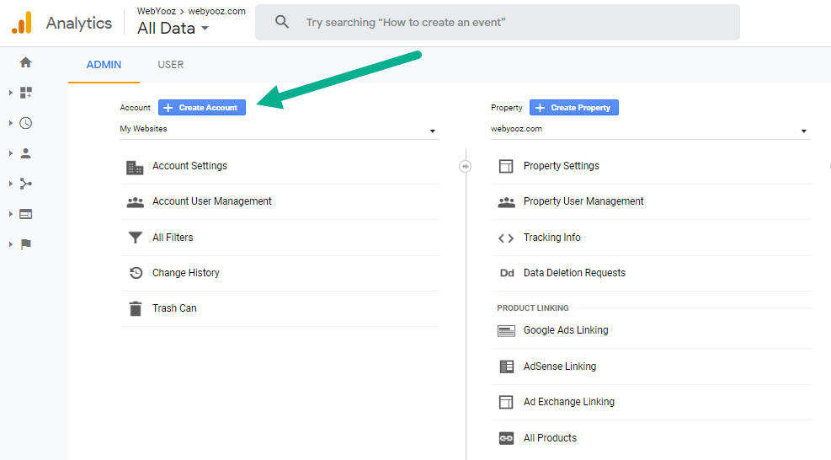This screenshot has height=460, width=831.
Task: Click the Create Account button
Action: tap(202, 108)
